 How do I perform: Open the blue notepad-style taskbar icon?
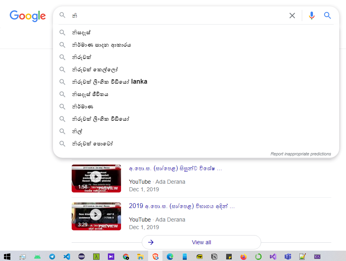point(185,257)
